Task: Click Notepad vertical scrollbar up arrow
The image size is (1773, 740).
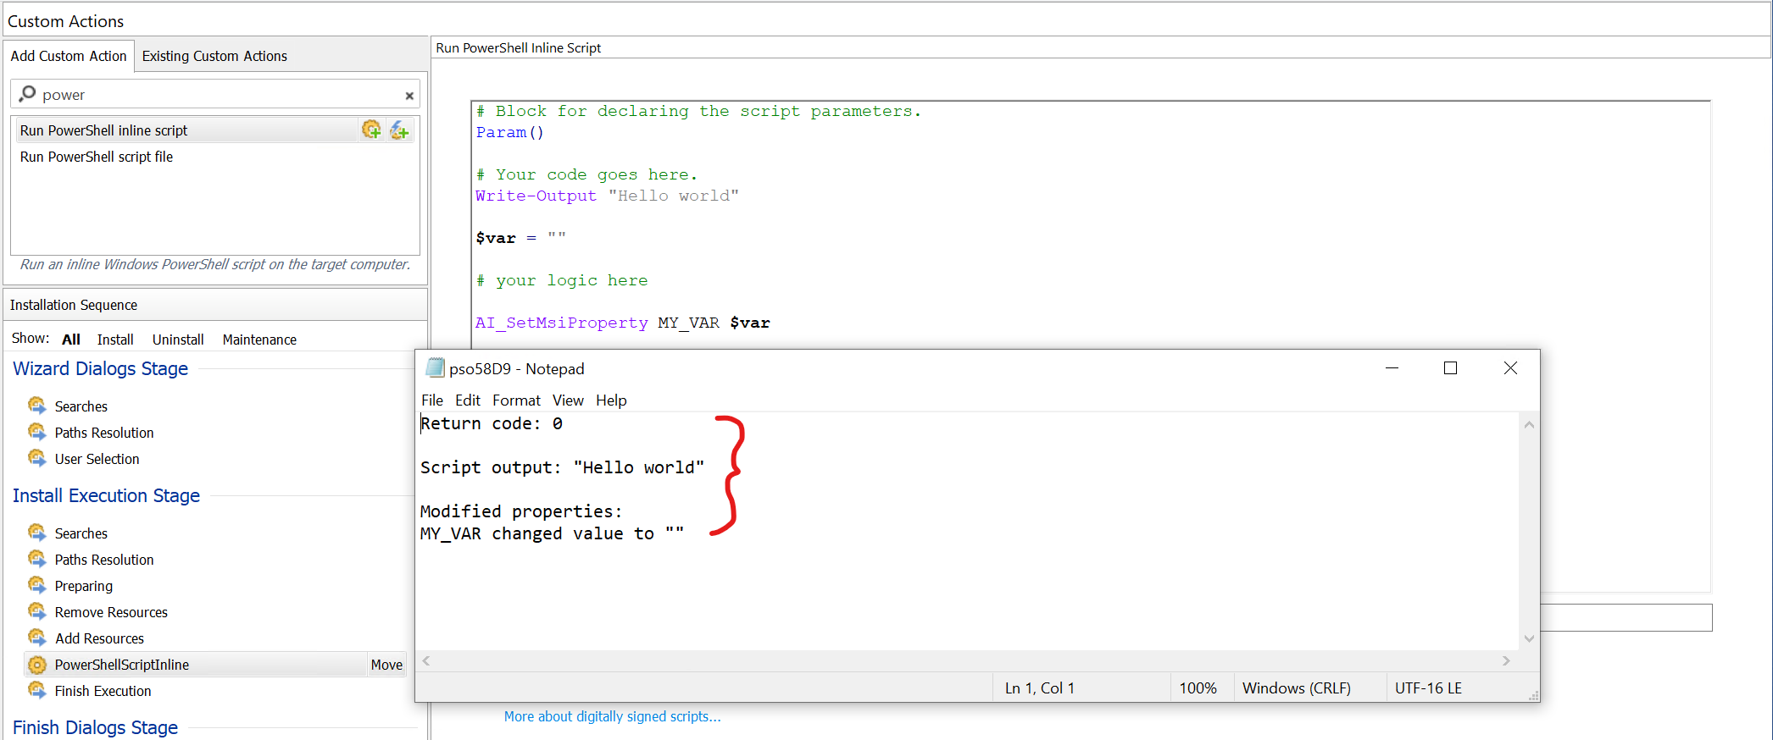Action: 1529,424
